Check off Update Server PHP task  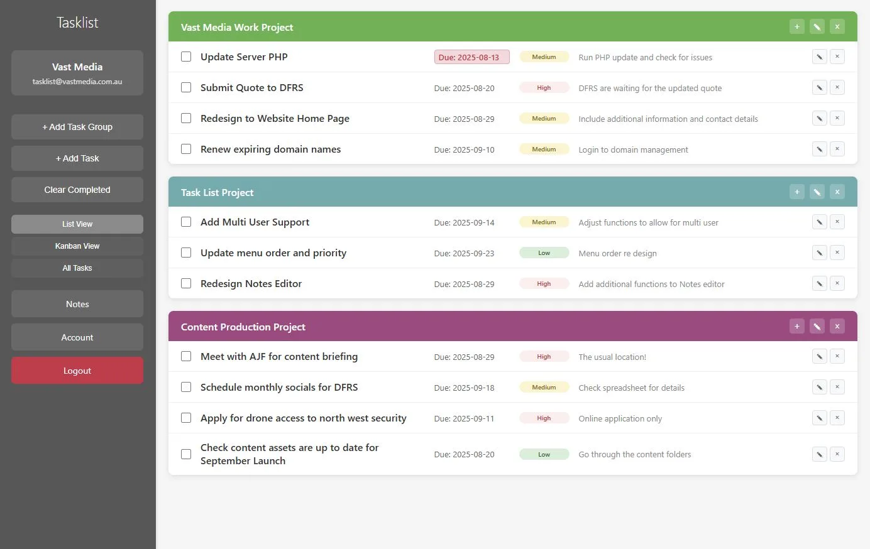[186, 57]
